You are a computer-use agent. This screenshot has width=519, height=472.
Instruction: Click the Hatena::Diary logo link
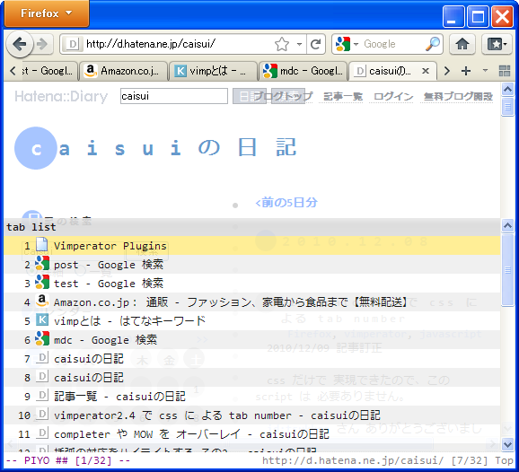61,96
